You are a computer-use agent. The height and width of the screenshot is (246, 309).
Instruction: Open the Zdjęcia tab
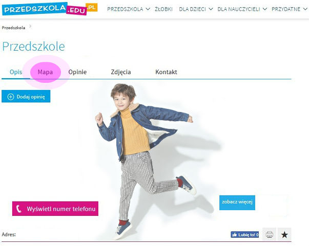(x=121, y=72)
